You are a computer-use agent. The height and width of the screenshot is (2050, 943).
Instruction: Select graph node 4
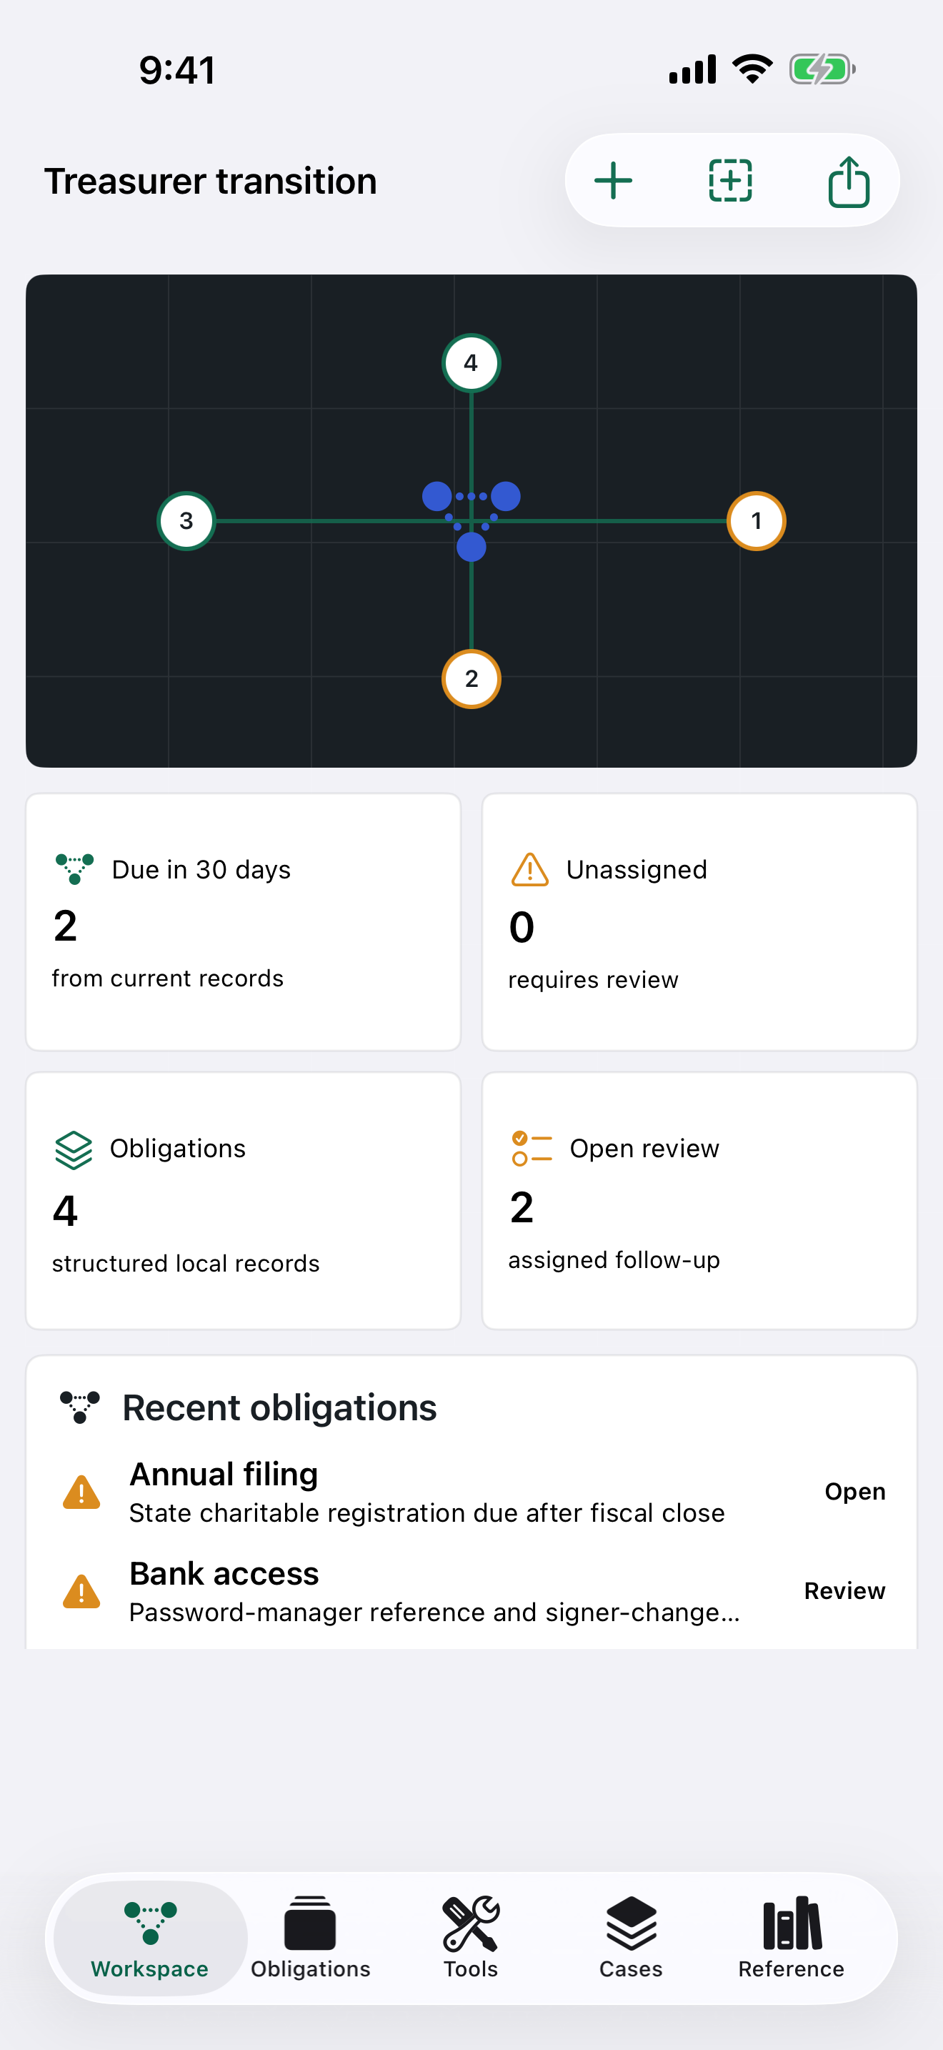(471, 363)
